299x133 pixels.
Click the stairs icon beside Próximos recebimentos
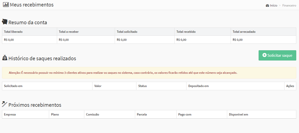(4, 104)
